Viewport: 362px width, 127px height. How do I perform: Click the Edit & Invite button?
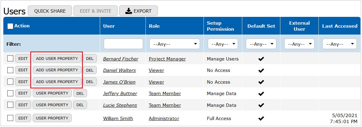96,11
